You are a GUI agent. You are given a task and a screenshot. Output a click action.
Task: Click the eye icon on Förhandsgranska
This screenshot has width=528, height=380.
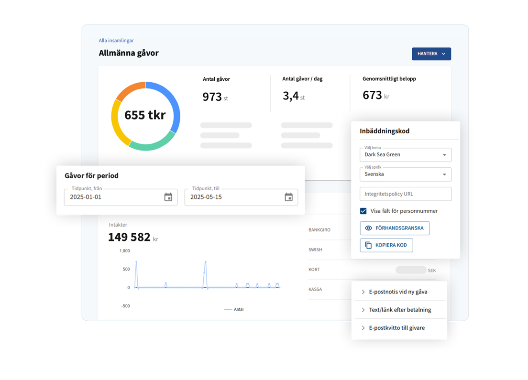368,228
